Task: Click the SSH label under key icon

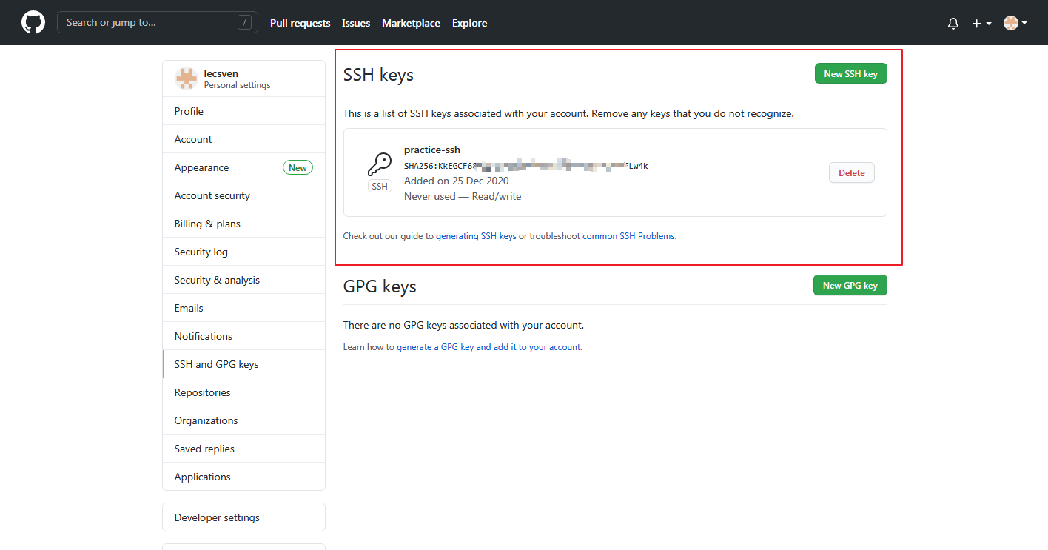Action: click(x=380, y=187)
